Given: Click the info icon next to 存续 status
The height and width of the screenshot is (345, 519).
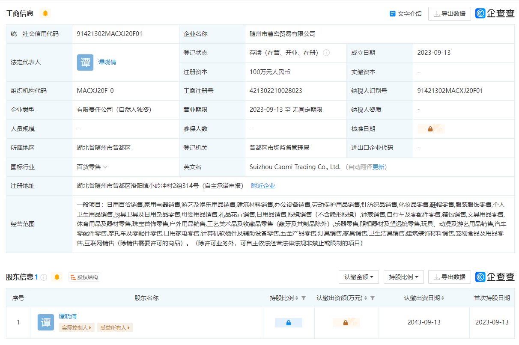Looking at the screenshot, I should 326,53.
